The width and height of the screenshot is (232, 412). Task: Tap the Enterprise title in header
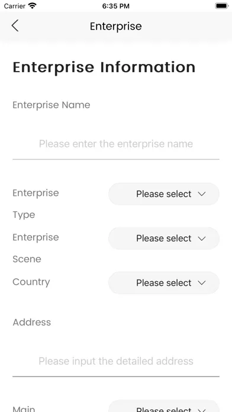click(x=116, y=26)
